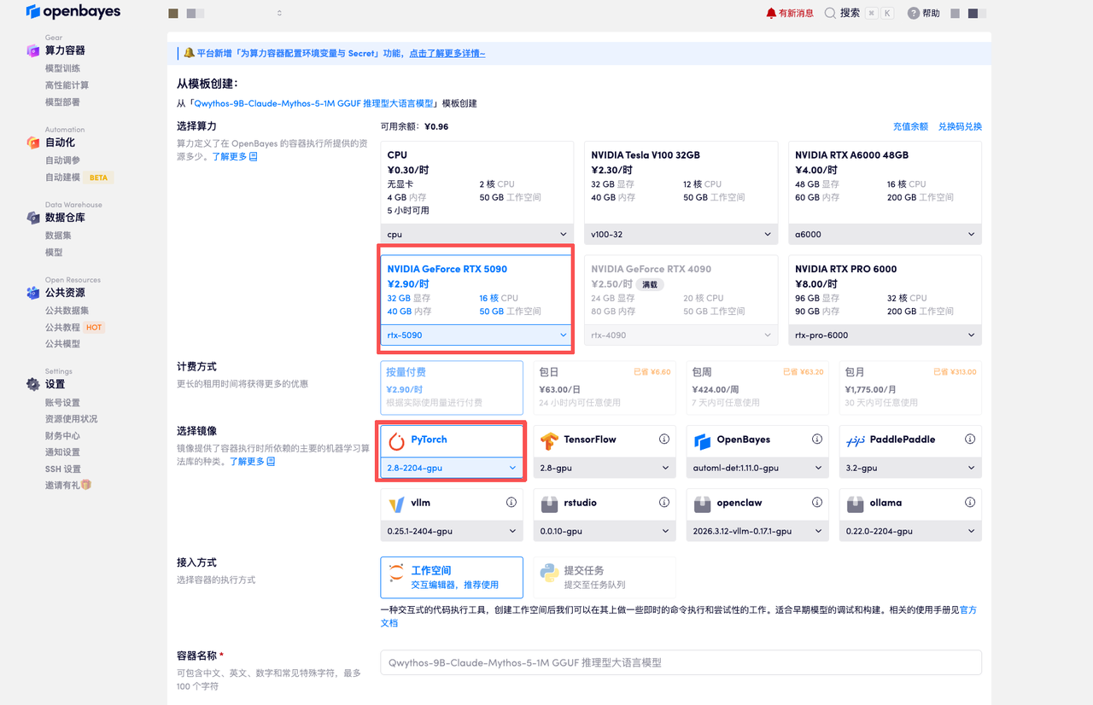1093x705 pixels.
Task: Open the TensorFlow 2.8-gpu version dropdown
Action: point(605,468)
